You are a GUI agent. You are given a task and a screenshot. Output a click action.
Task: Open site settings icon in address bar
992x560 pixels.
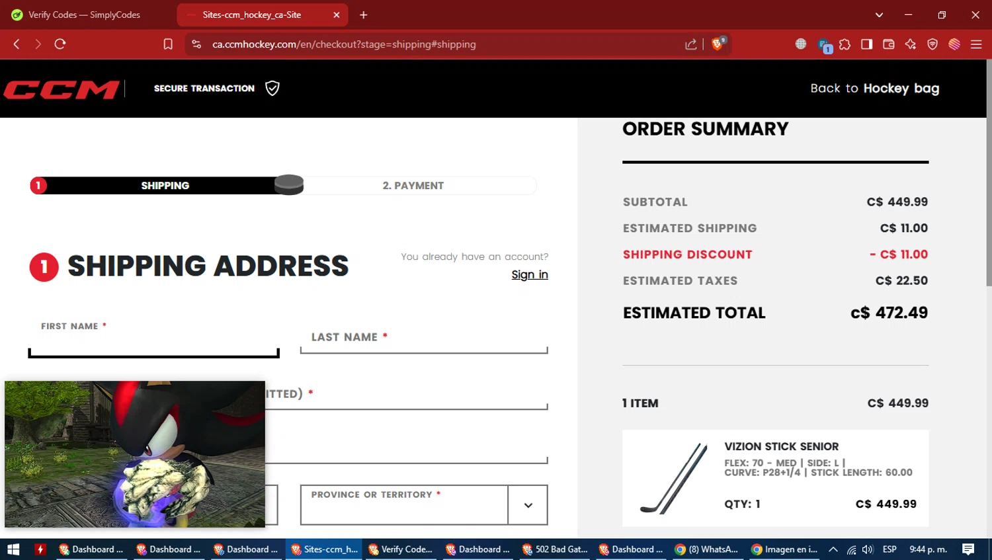196,44
